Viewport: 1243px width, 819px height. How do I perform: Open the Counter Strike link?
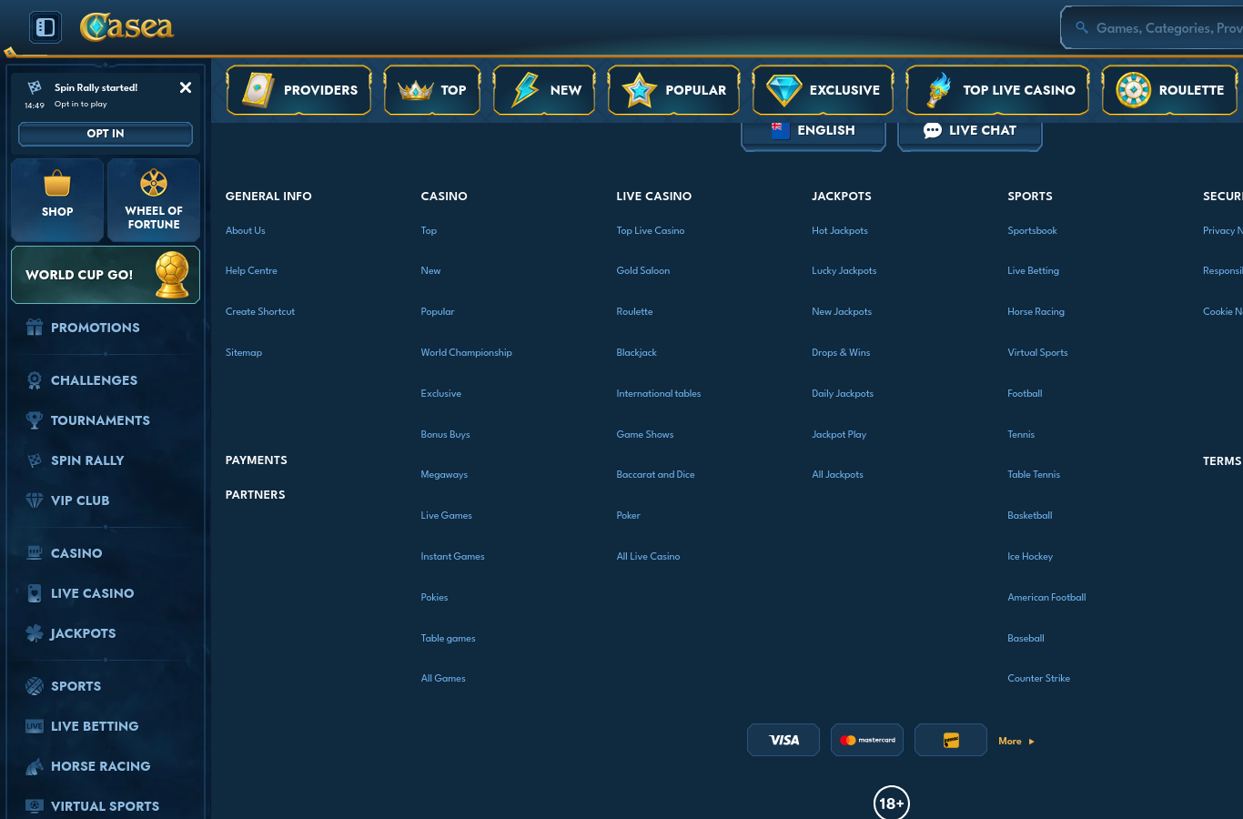click(x=1038, y=679)
